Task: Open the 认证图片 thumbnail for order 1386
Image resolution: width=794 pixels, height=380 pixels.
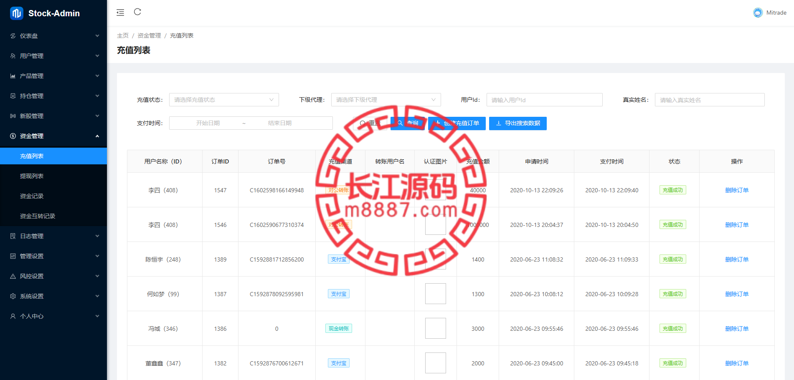Action: click(436, 328)
